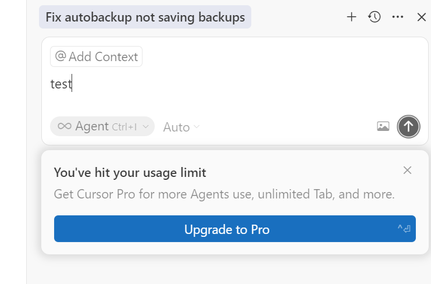Click the infinity Agent mode icon

tap(64, 126)
